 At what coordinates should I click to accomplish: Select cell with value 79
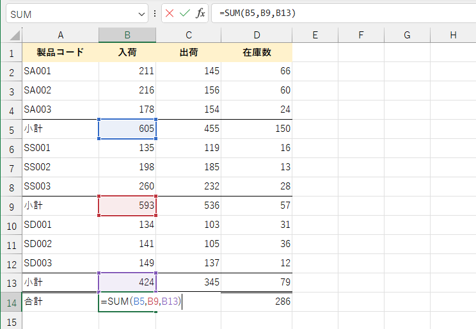click(257, 282)
